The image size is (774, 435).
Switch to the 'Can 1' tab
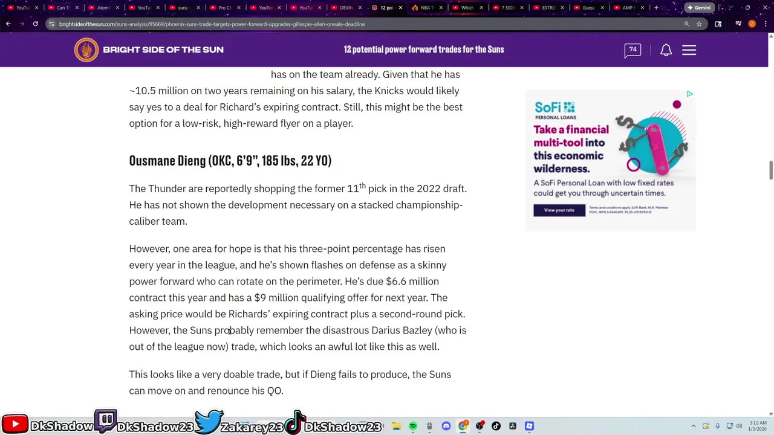coord(62,8)
